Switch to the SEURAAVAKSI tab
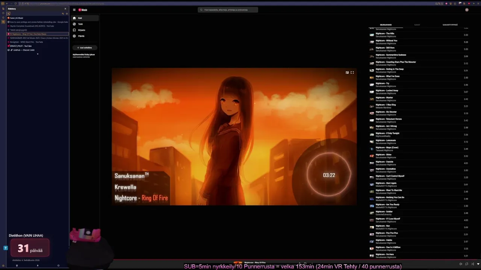481x270 pixels. click(386, 25)
